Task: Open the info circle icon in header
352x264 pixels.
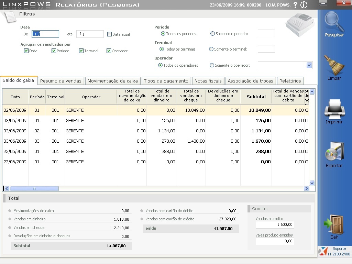Action: click(304, 5)
